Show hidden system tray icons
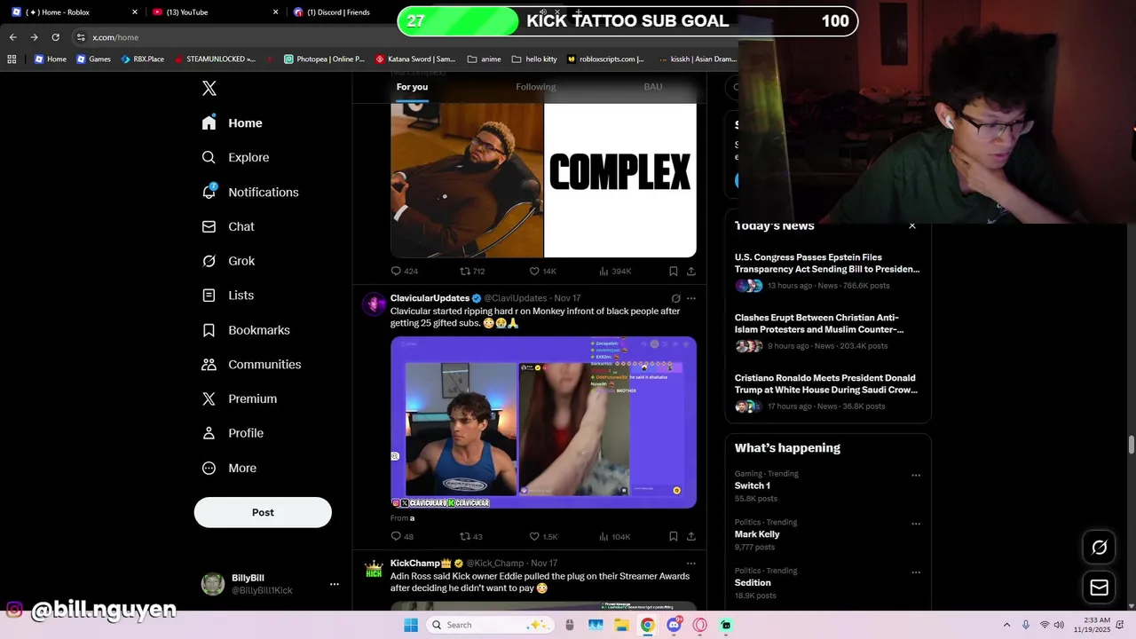Viewport: 1136px width, 639px height. tap(1006, 625)
